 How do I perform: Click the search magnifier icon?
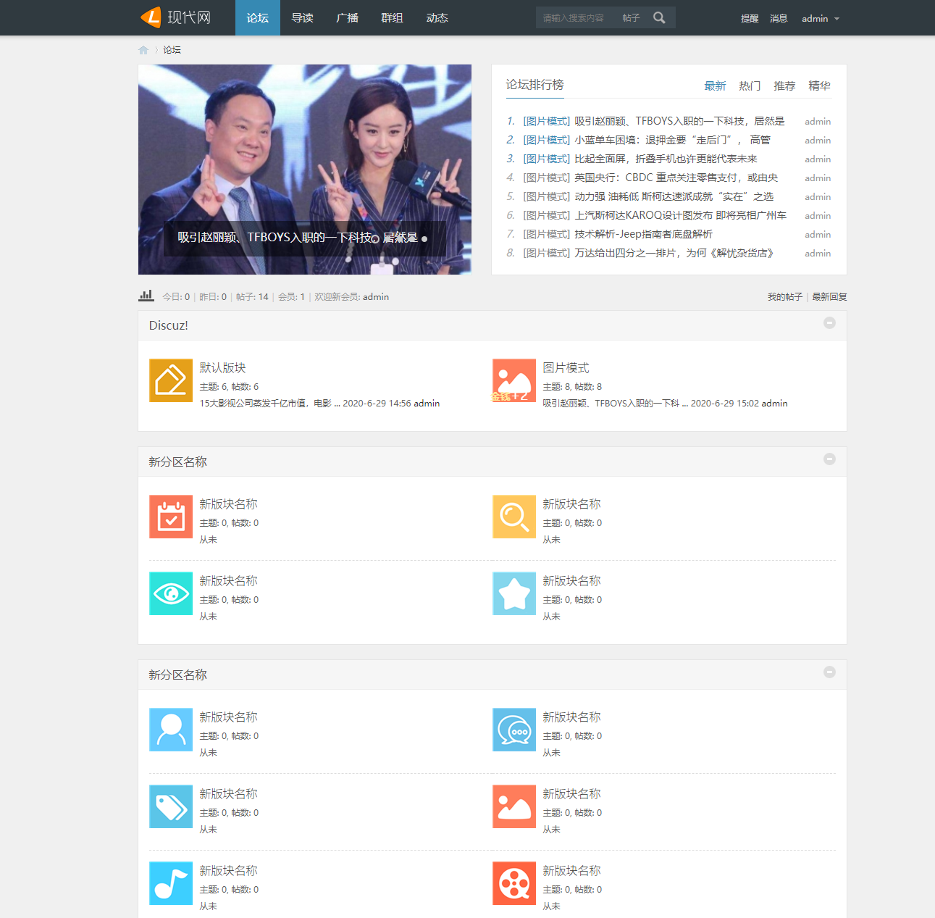pos(659,18)
